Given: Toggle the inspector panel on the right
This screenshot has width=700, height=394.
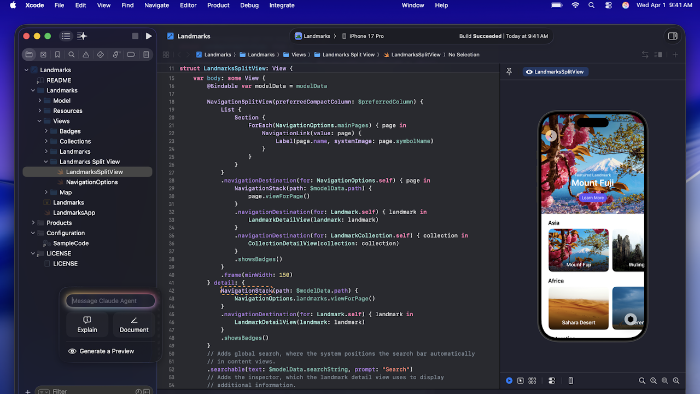Looking at the screenshot, I should pos(673,36).
